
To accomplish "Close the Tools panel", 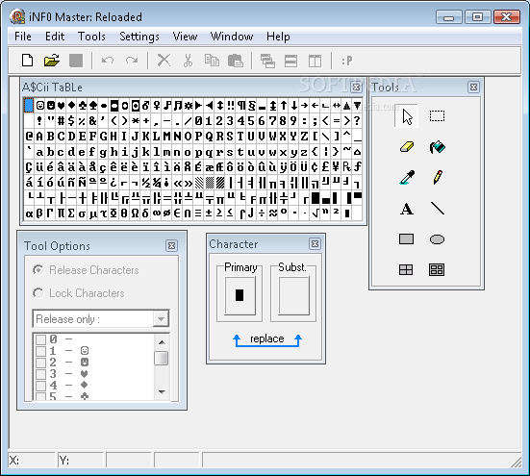I will pos(473,88).
